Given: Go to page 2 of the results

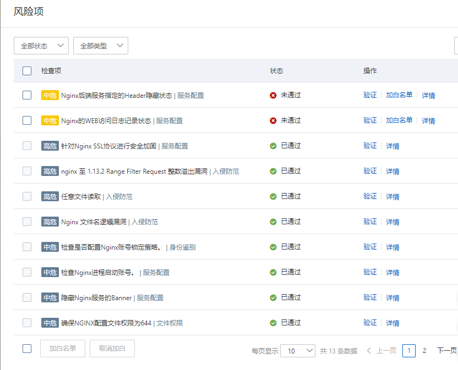Looking at the screenshot, I should tap(424, 351).
